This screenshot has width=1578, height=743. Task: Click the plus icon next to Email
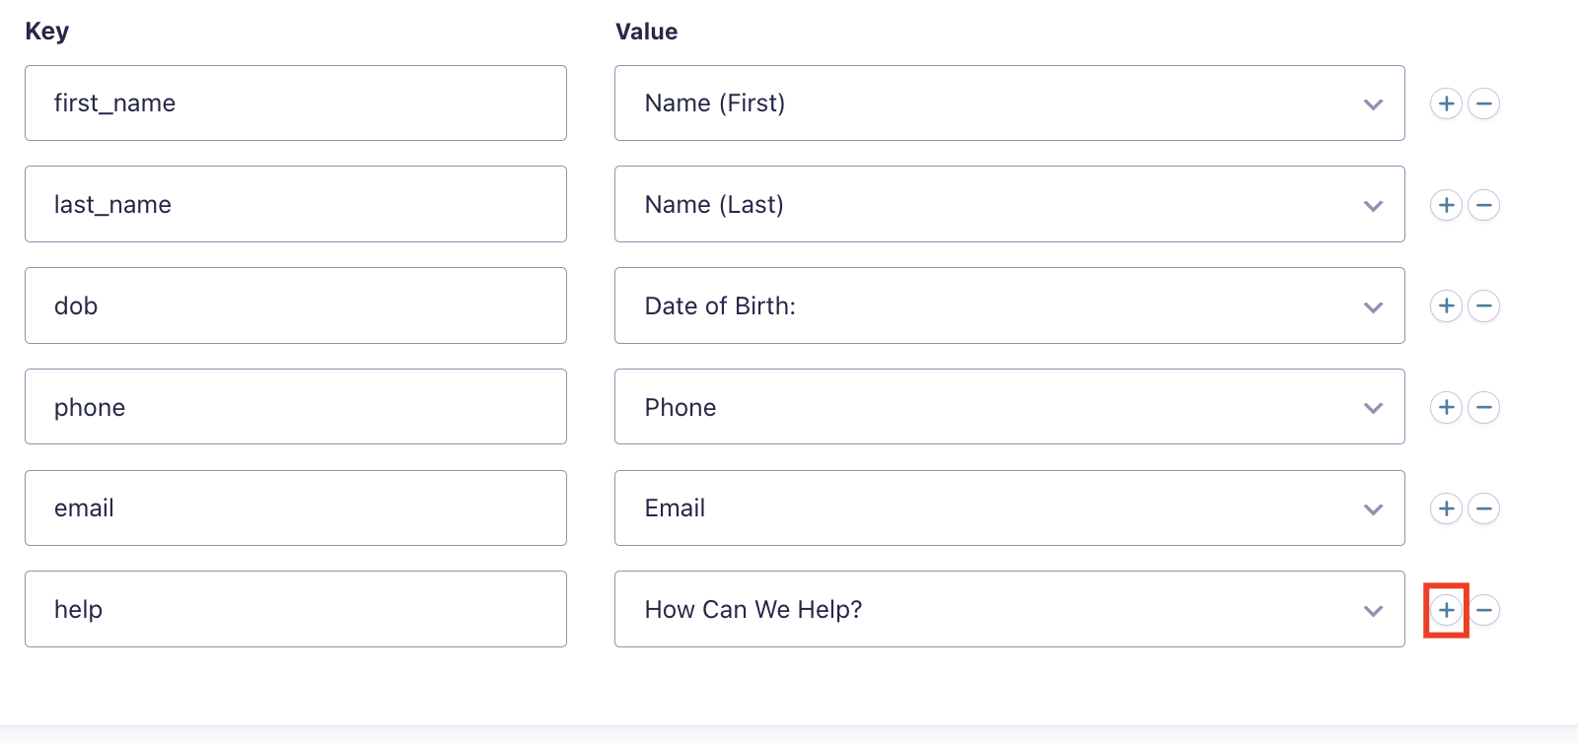point(1446,508)
